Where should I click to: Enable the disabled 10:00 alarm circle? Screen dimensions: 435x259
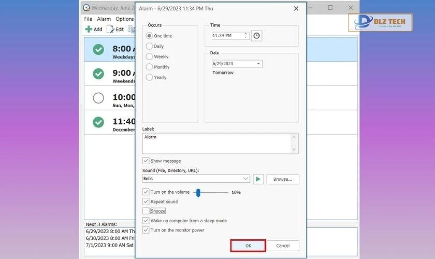(x=98, y=98)
